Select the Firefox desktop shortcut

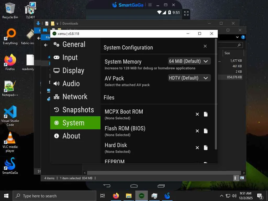pyautogui.click(x=10, y=63)
